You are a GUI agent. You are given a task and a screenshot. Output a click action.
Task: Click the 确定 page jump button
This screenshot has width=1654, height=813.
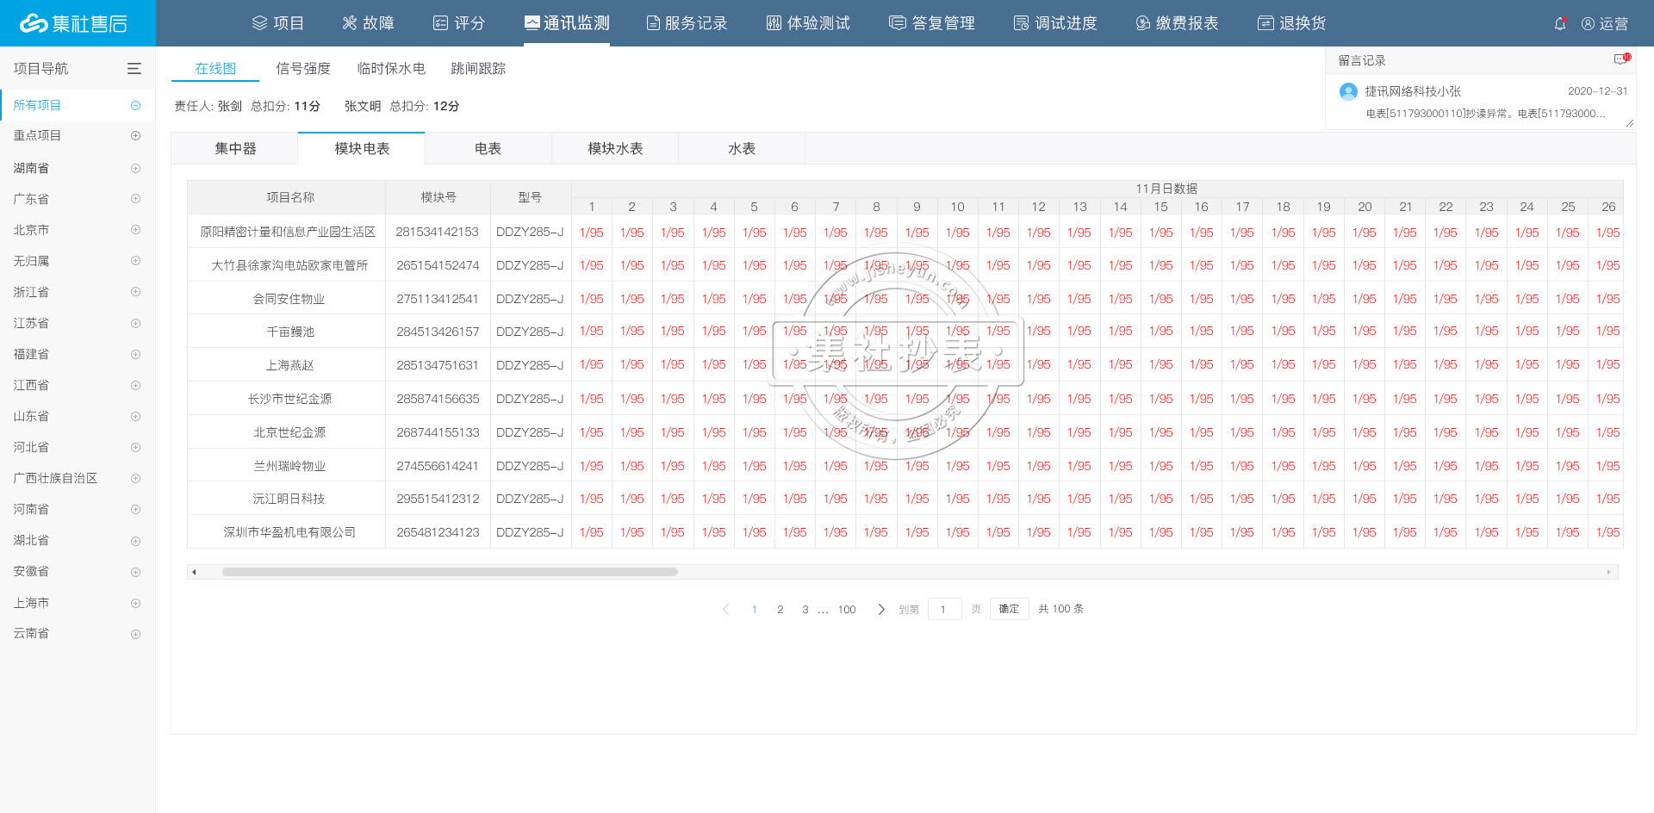pos(1009,609)
